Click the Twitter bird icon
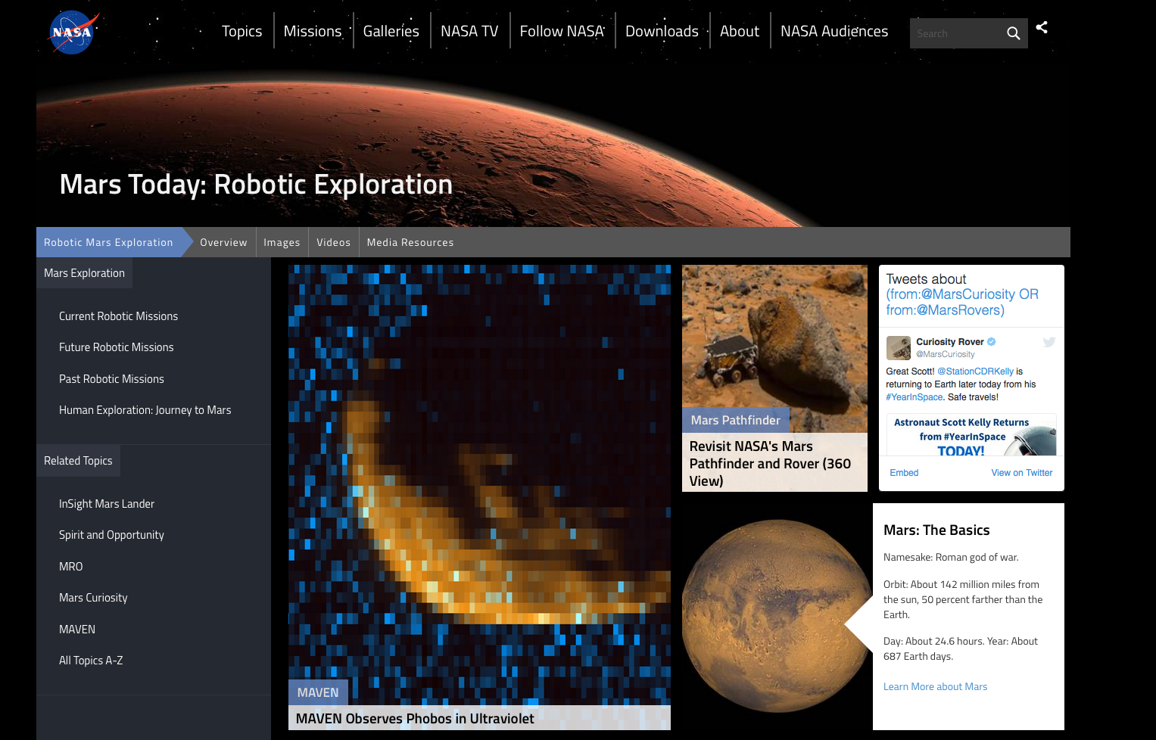This screenshot has width=1156, height=740. [x=1049, y=342]
